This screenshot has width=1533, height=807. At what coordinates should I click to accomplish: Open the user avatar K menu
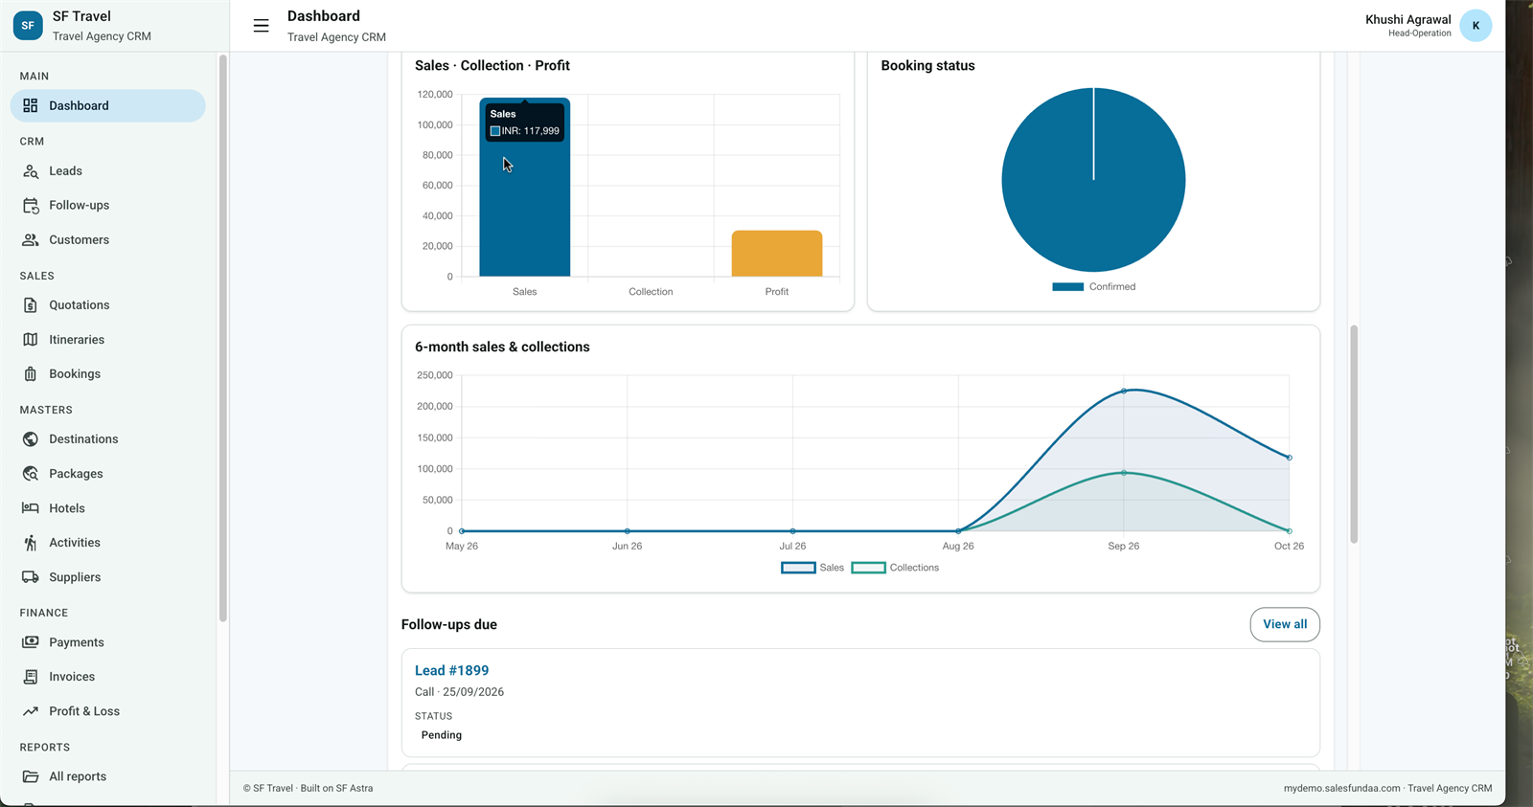tap(1476, 26)
